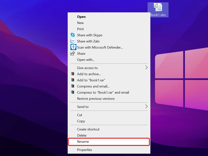
Task: Choose Compress and email... entry
Action: [109, 86]
